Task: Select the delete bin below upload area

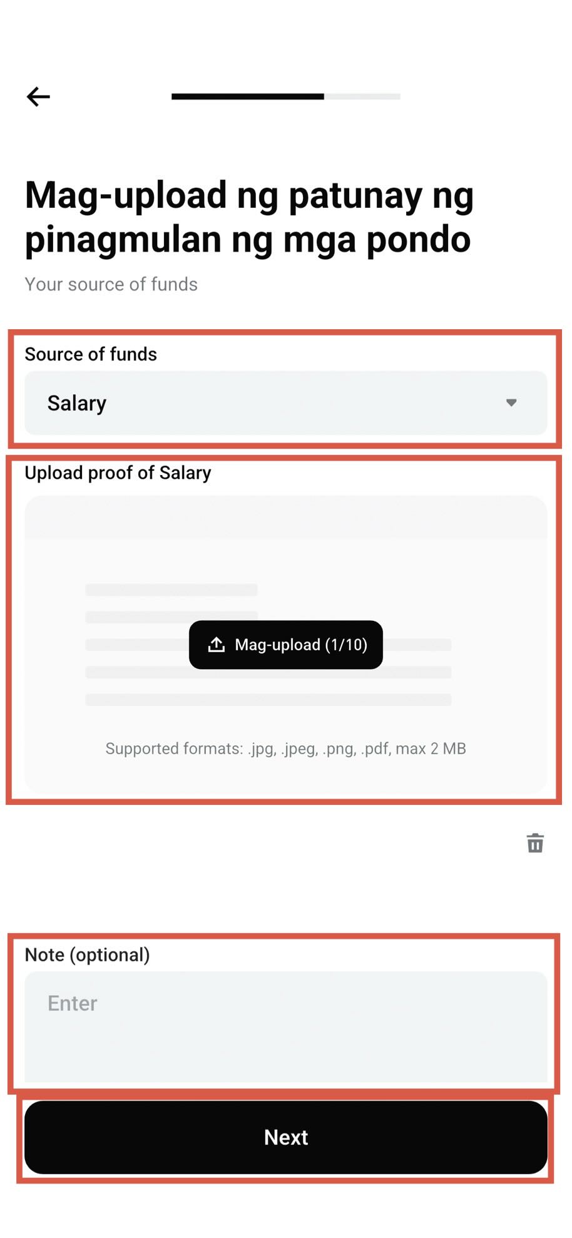Action: (x=535, y=844)
